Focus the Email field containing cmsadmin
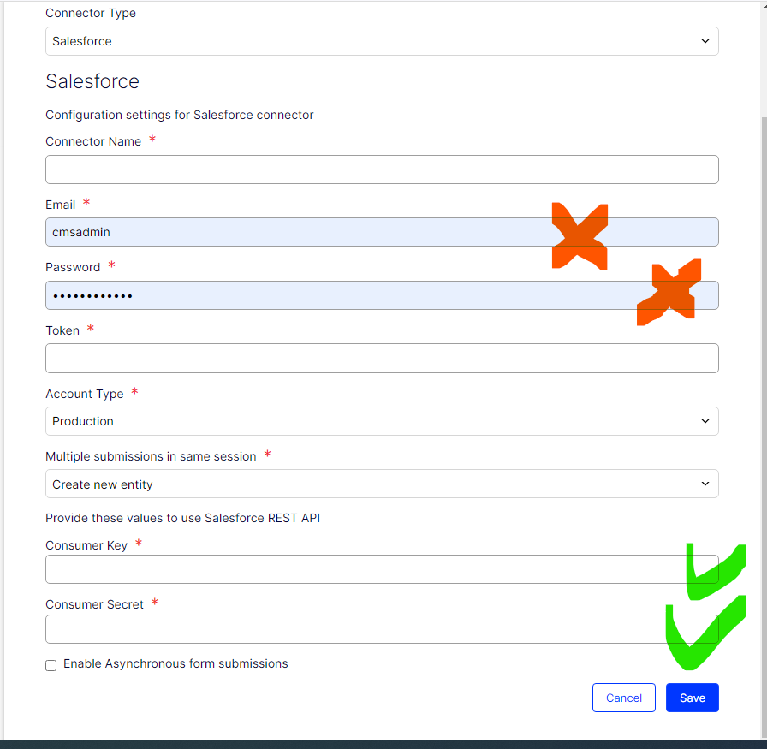Viewport: 767px width, 749px height. (291, 232)
